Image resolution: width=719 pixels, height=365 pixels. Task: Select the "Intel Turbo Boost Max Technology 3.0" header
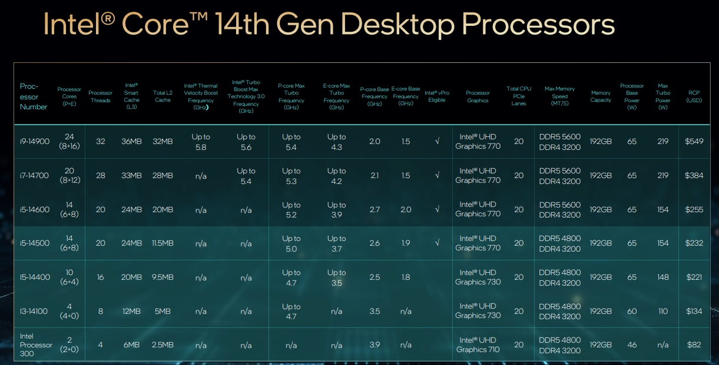coord(246,96)
